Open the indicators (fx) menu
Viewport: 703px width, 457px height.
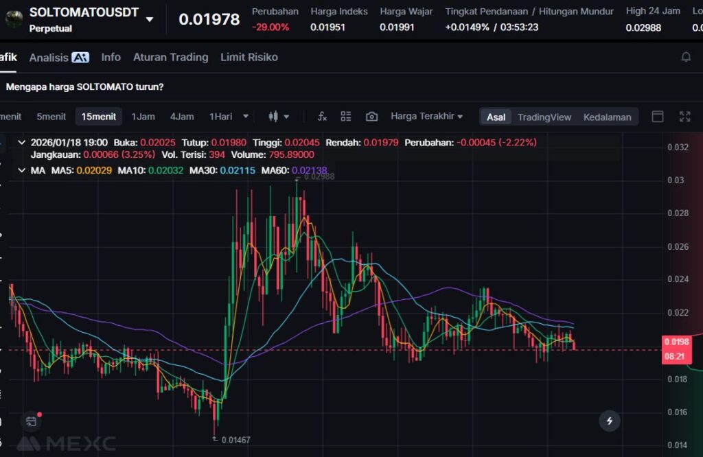point(322,117)
